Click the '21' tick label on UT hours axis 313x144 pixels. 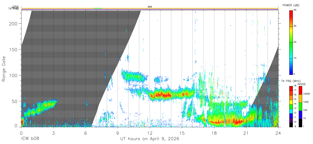click(246, 133)
